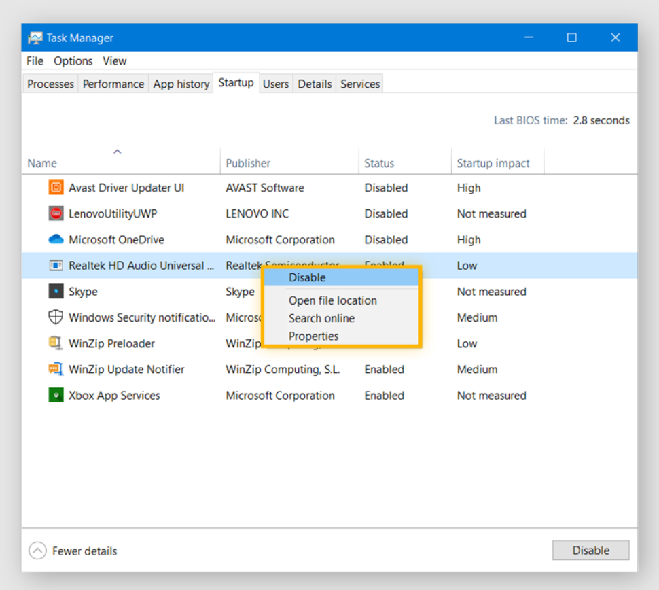Choose Properties in the context menu
This screenshot has height=590, width=659.
(x=341, y=336)
